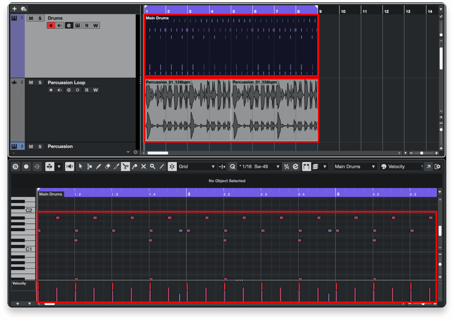Viewport: 454px width, 320px height.
Task: Open the Grid quantize dropdown
Action: 199,166
